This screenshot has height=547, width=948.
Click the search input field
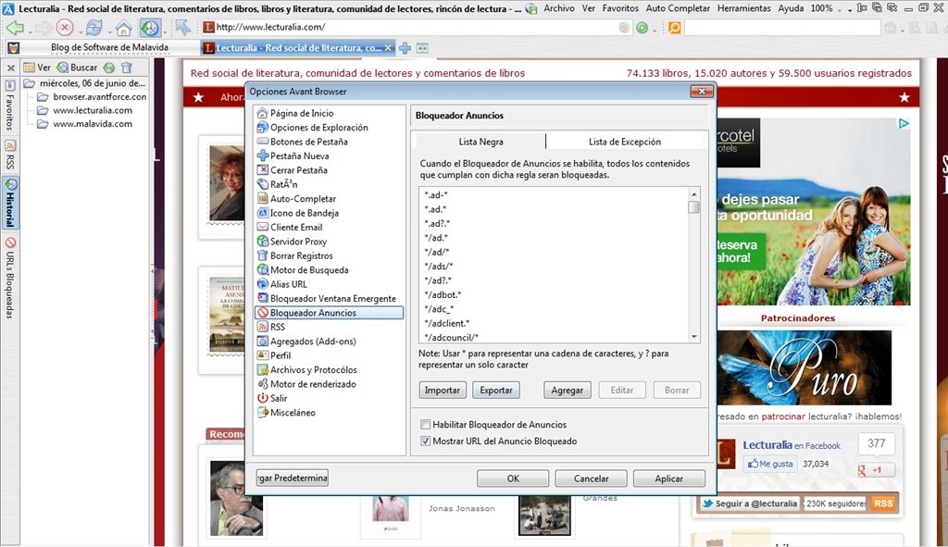click(782, 27)
